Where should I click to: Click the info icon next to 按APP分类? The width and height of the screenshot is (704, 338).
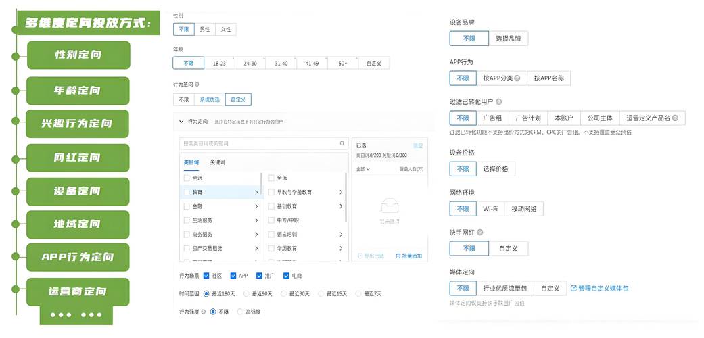517,78
